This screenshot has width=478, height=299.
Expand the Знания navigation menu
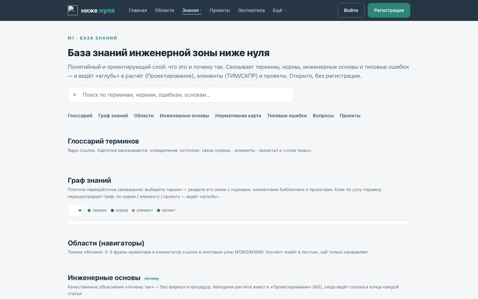tap(192, 10)
